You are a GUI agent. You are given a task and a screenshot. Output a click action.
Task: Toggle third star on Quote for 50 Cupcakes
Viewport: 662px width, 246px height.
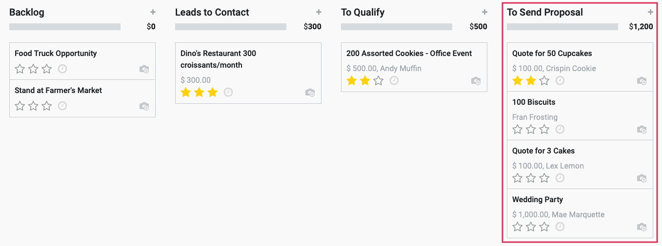click(544, 81)
